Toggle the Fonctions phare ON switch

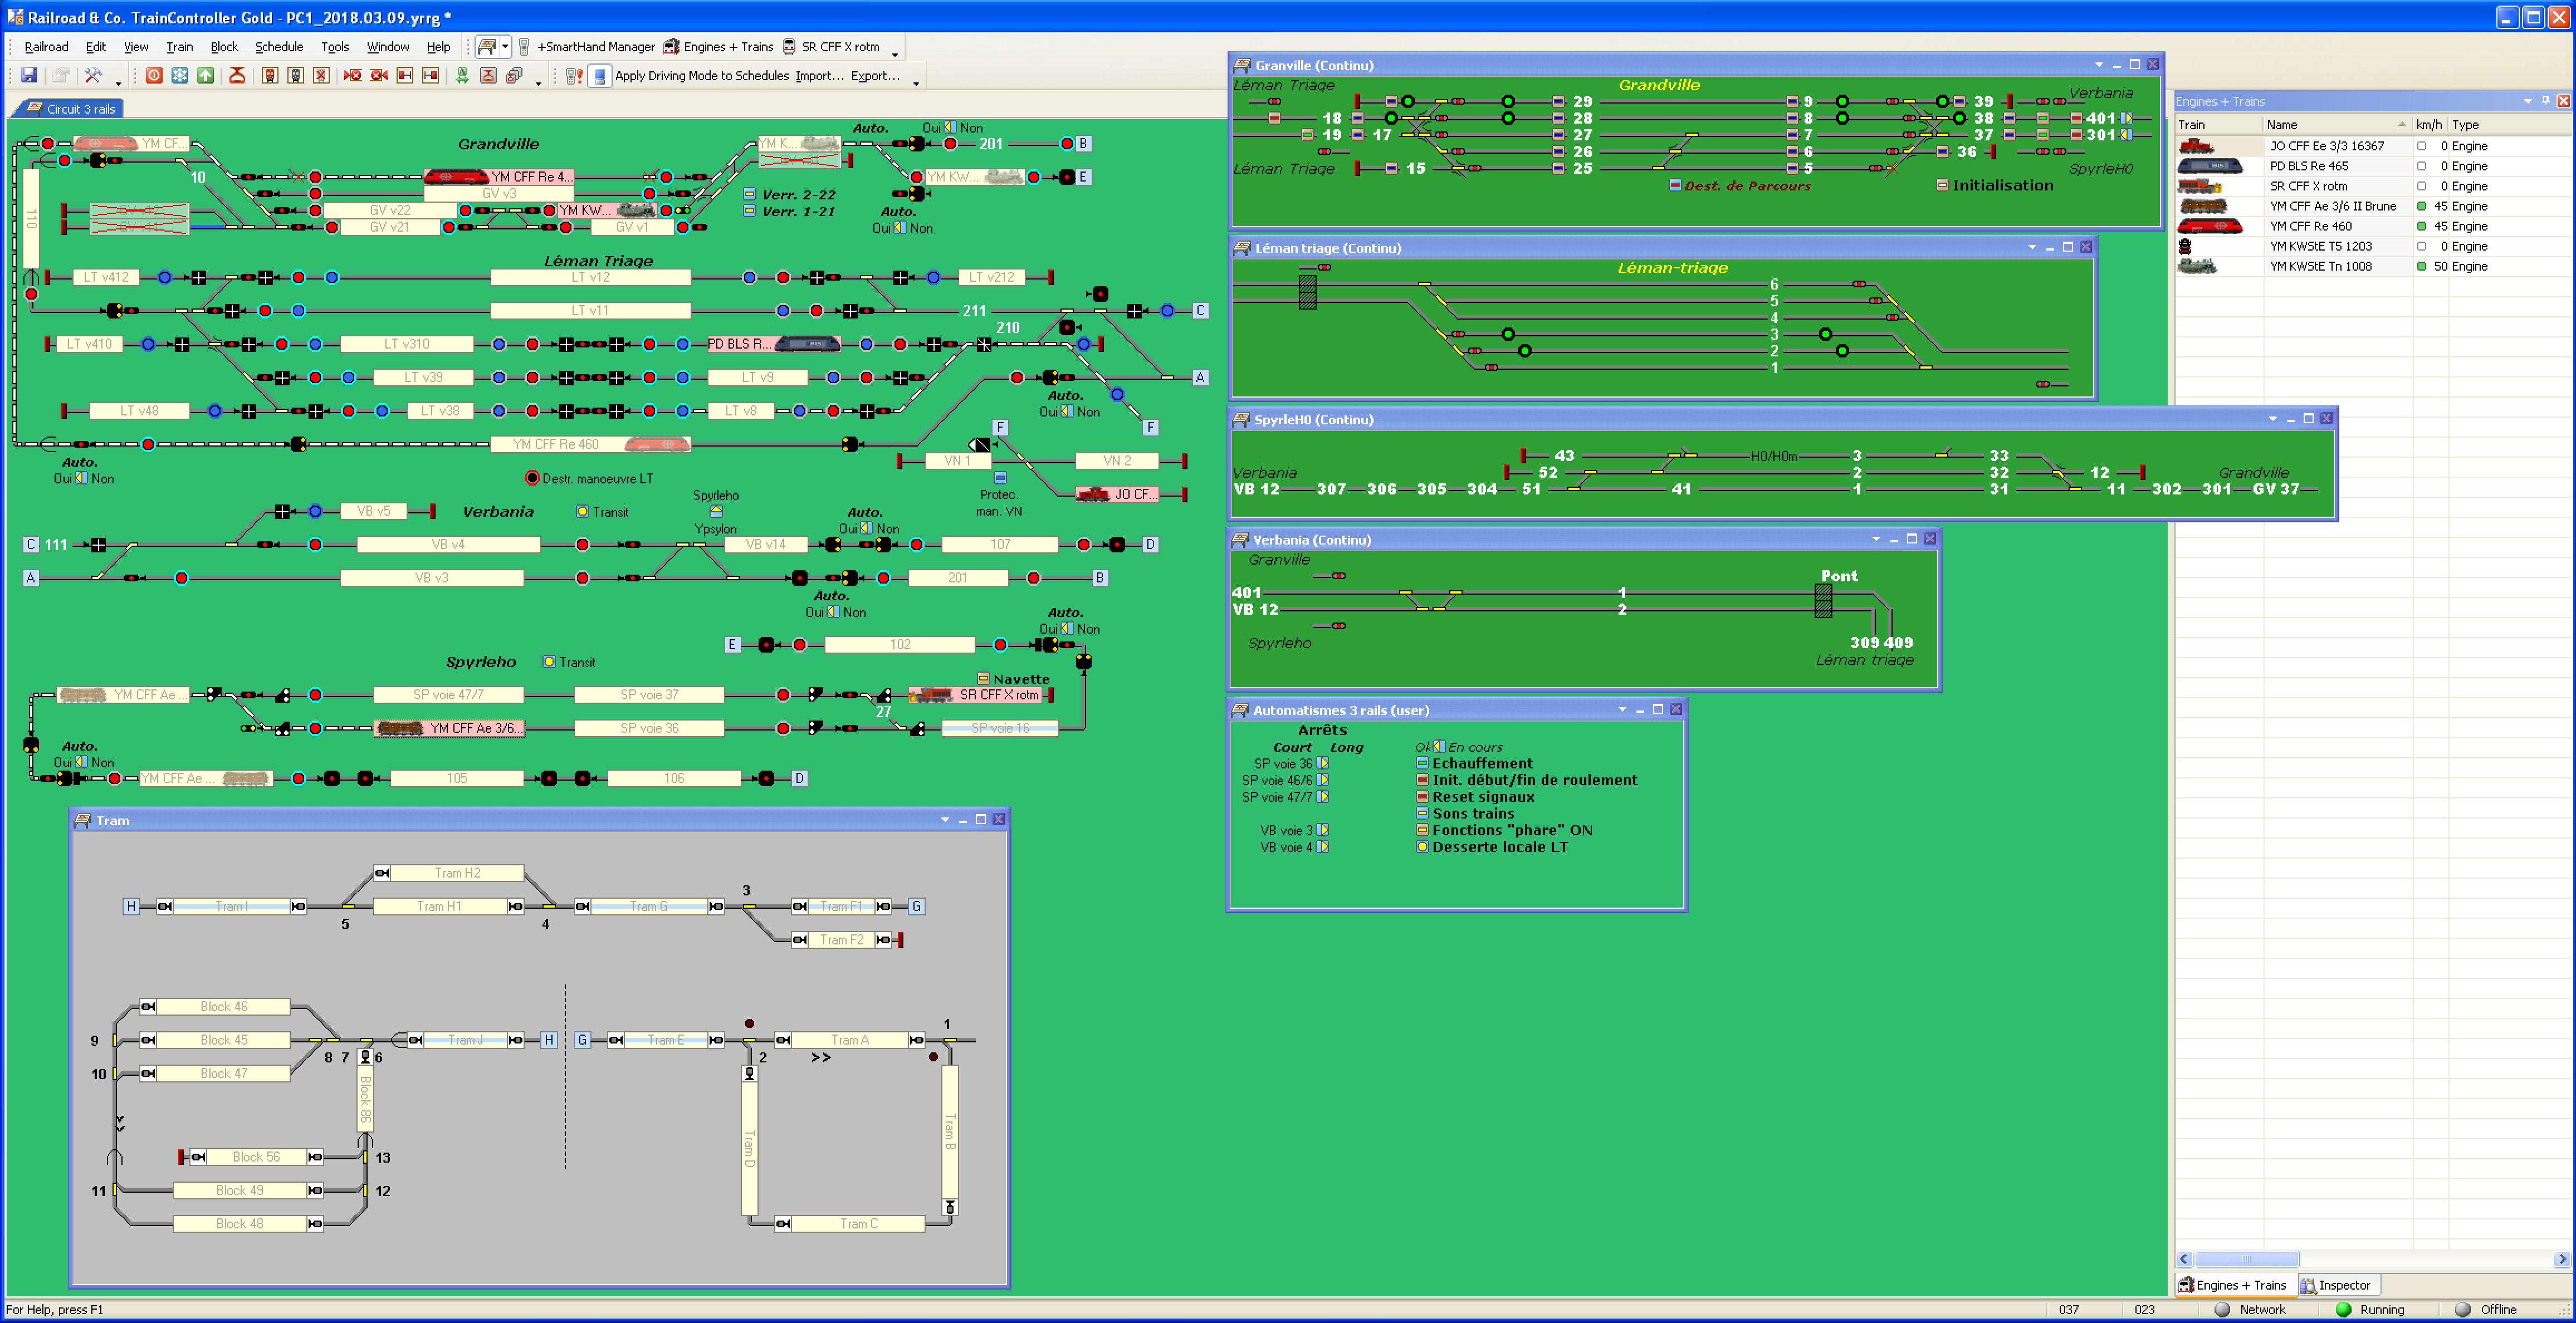pos(1422,830)
